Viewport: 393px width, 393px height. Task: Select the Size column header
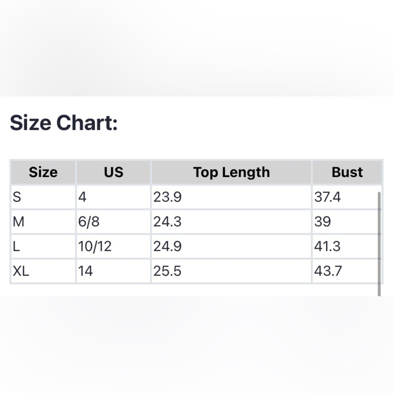[43, 172]
